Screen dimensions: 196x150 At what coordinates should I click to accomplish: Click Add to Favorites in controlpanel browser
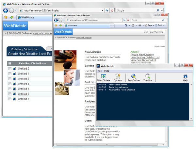[61, 25]
